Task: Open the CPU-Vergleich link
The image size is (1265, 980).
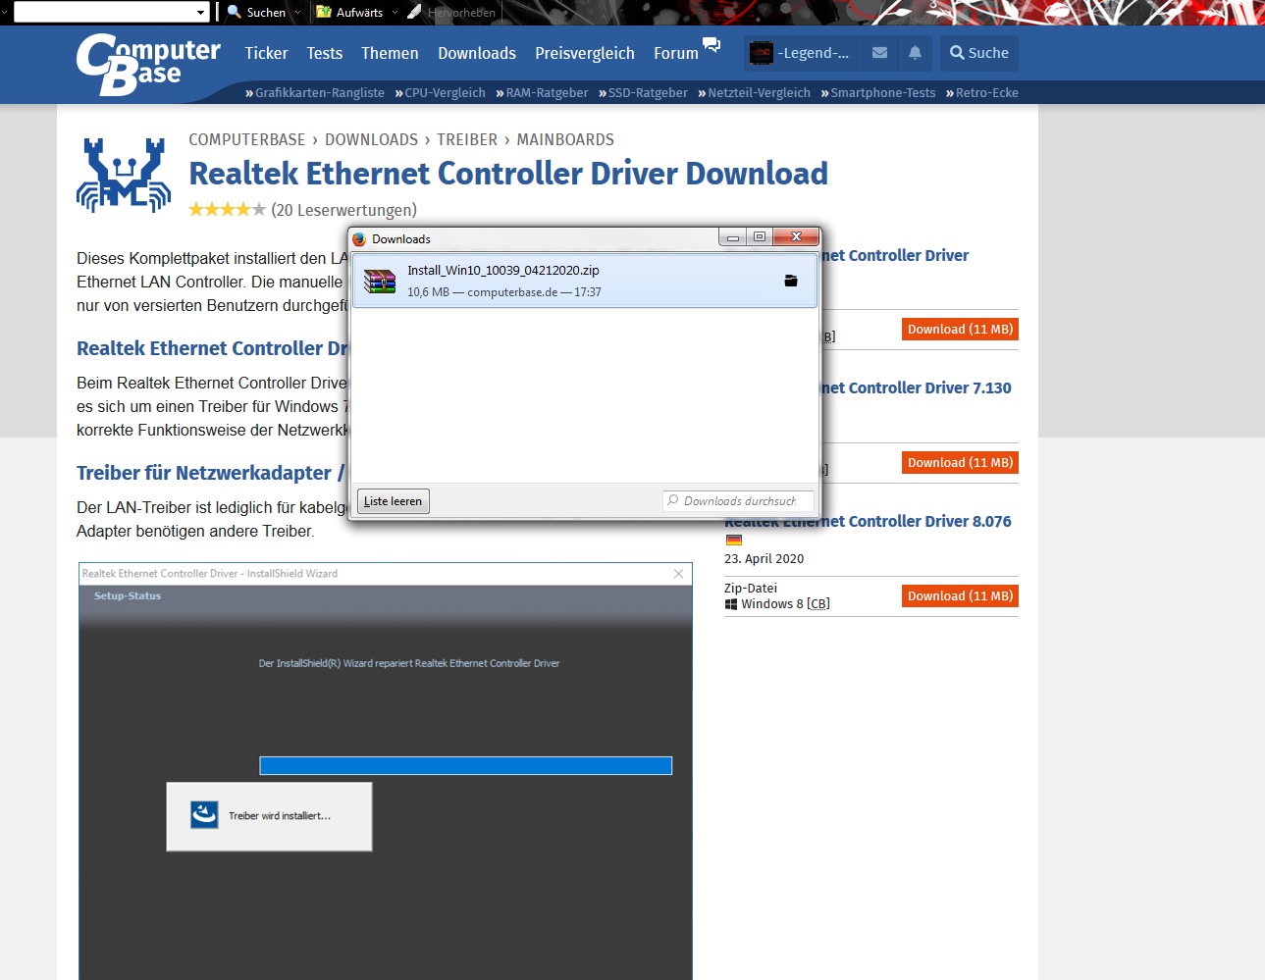Action: [x=446, y=93]
